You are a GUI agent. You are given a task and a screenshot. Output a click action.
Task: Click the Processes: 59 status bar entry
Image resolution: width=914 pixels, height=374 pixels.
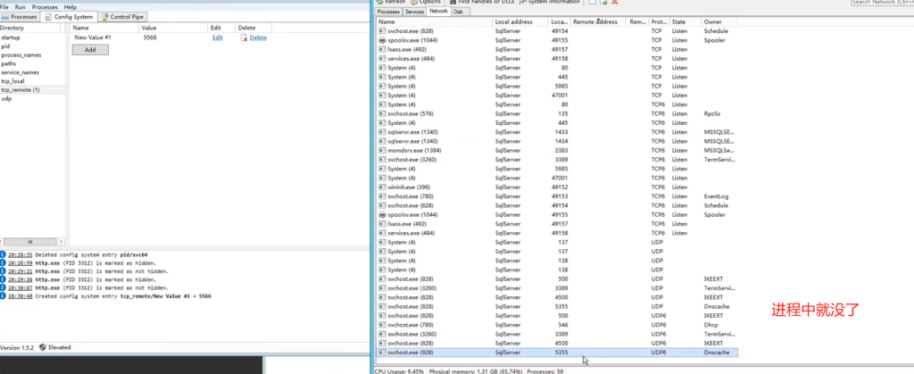(544, 370)
